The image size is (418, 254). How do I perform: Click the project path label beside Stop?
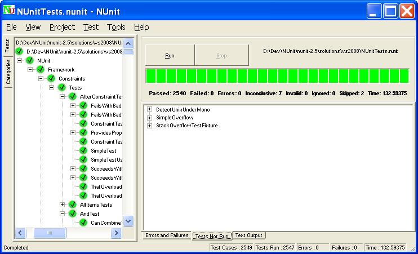(x=331, y=51)
